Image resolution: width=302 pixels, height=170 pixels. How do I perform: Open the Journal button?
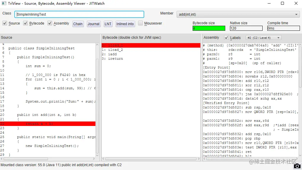(x=94, y=24)
